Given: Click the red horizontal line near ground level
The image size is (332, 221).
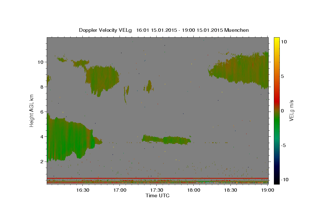Looking at the screenshot, I should coord(157,178).
